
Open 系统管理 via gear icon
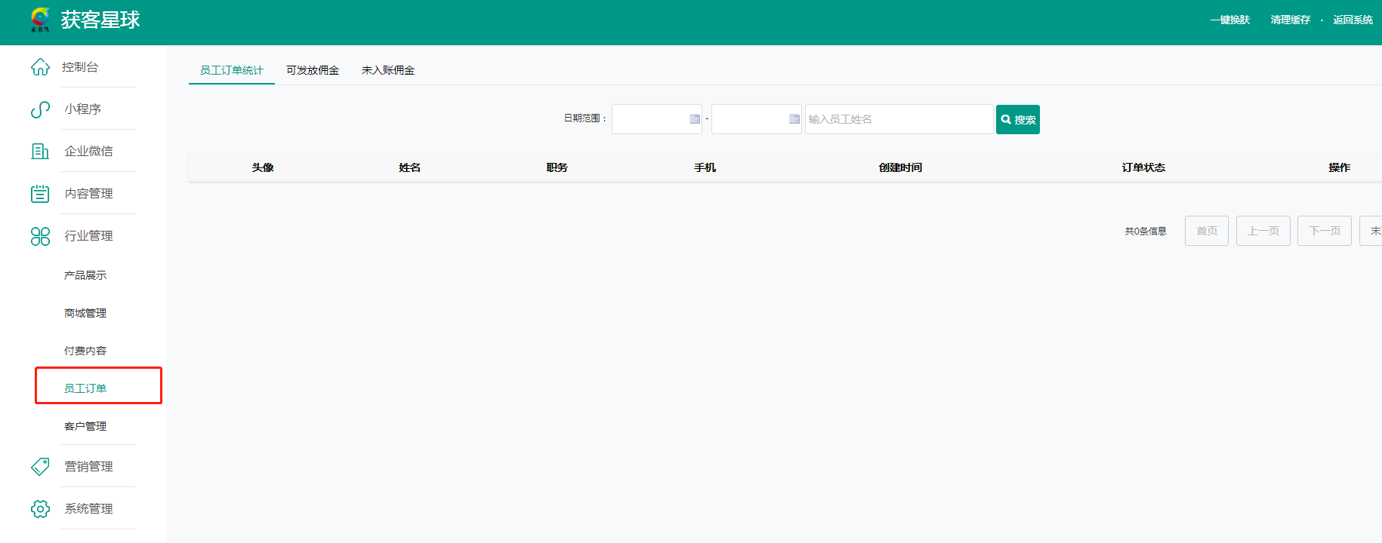point(40,509)
